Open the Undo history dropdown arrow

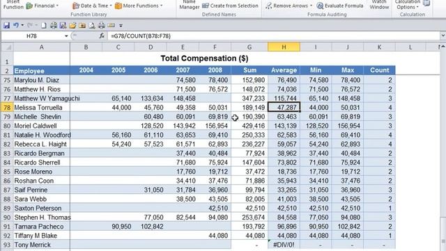pos(22,25)
